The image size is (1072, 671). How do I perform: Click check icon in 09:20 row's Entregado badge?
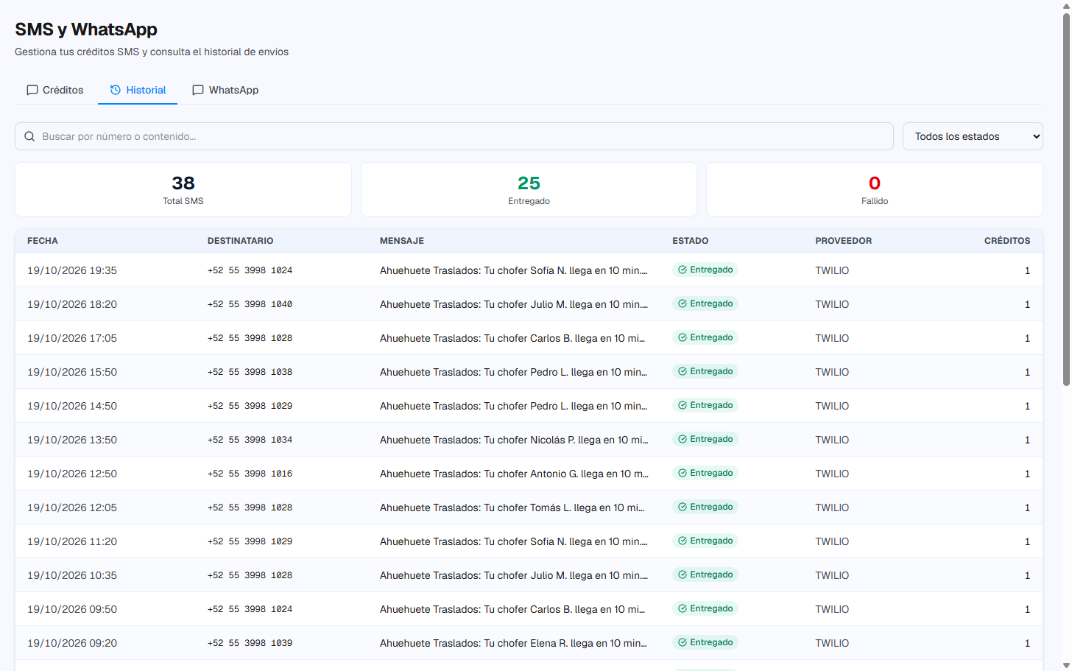pyautogui.click(x=683, y=642)
